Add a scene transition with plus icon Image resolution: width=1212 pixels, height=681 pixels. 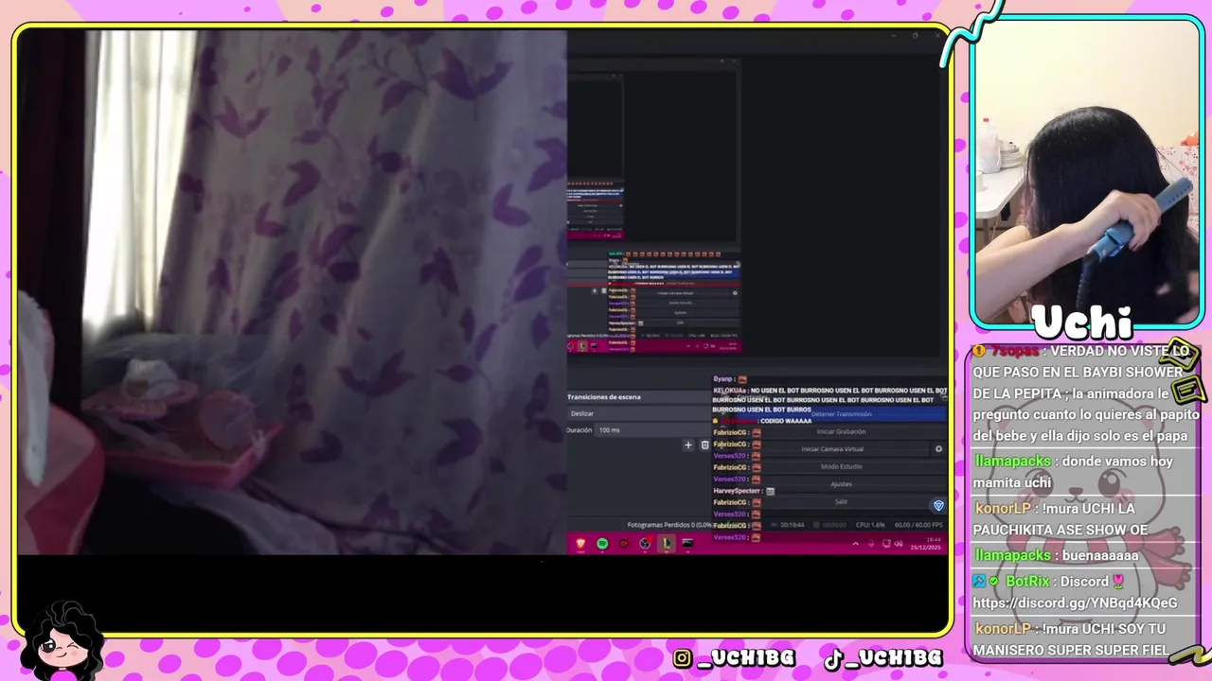tap(688, 445)
